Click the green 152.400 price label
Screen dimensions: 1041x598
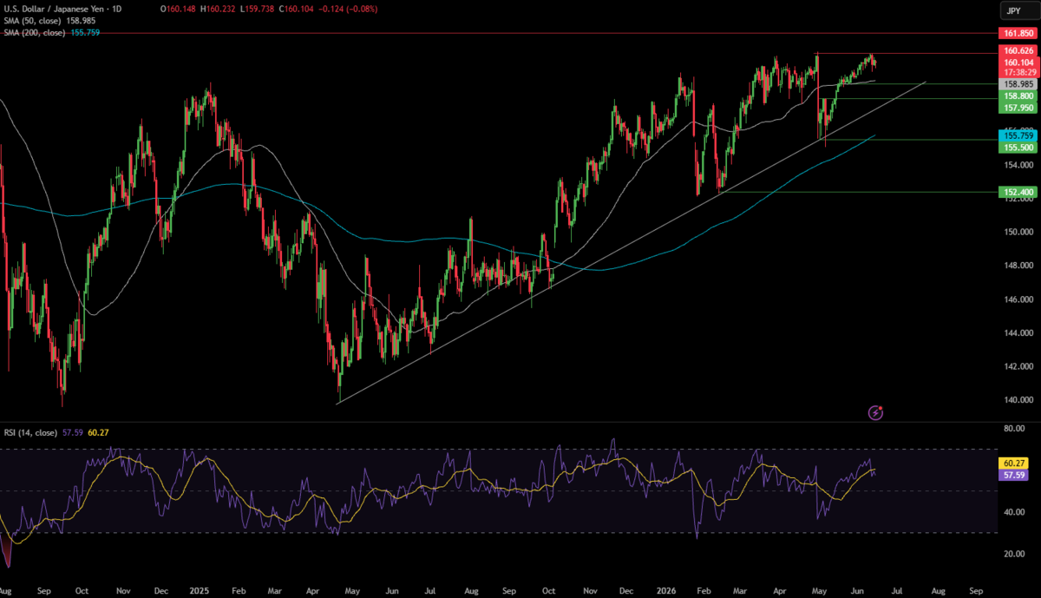(1016, 191)
